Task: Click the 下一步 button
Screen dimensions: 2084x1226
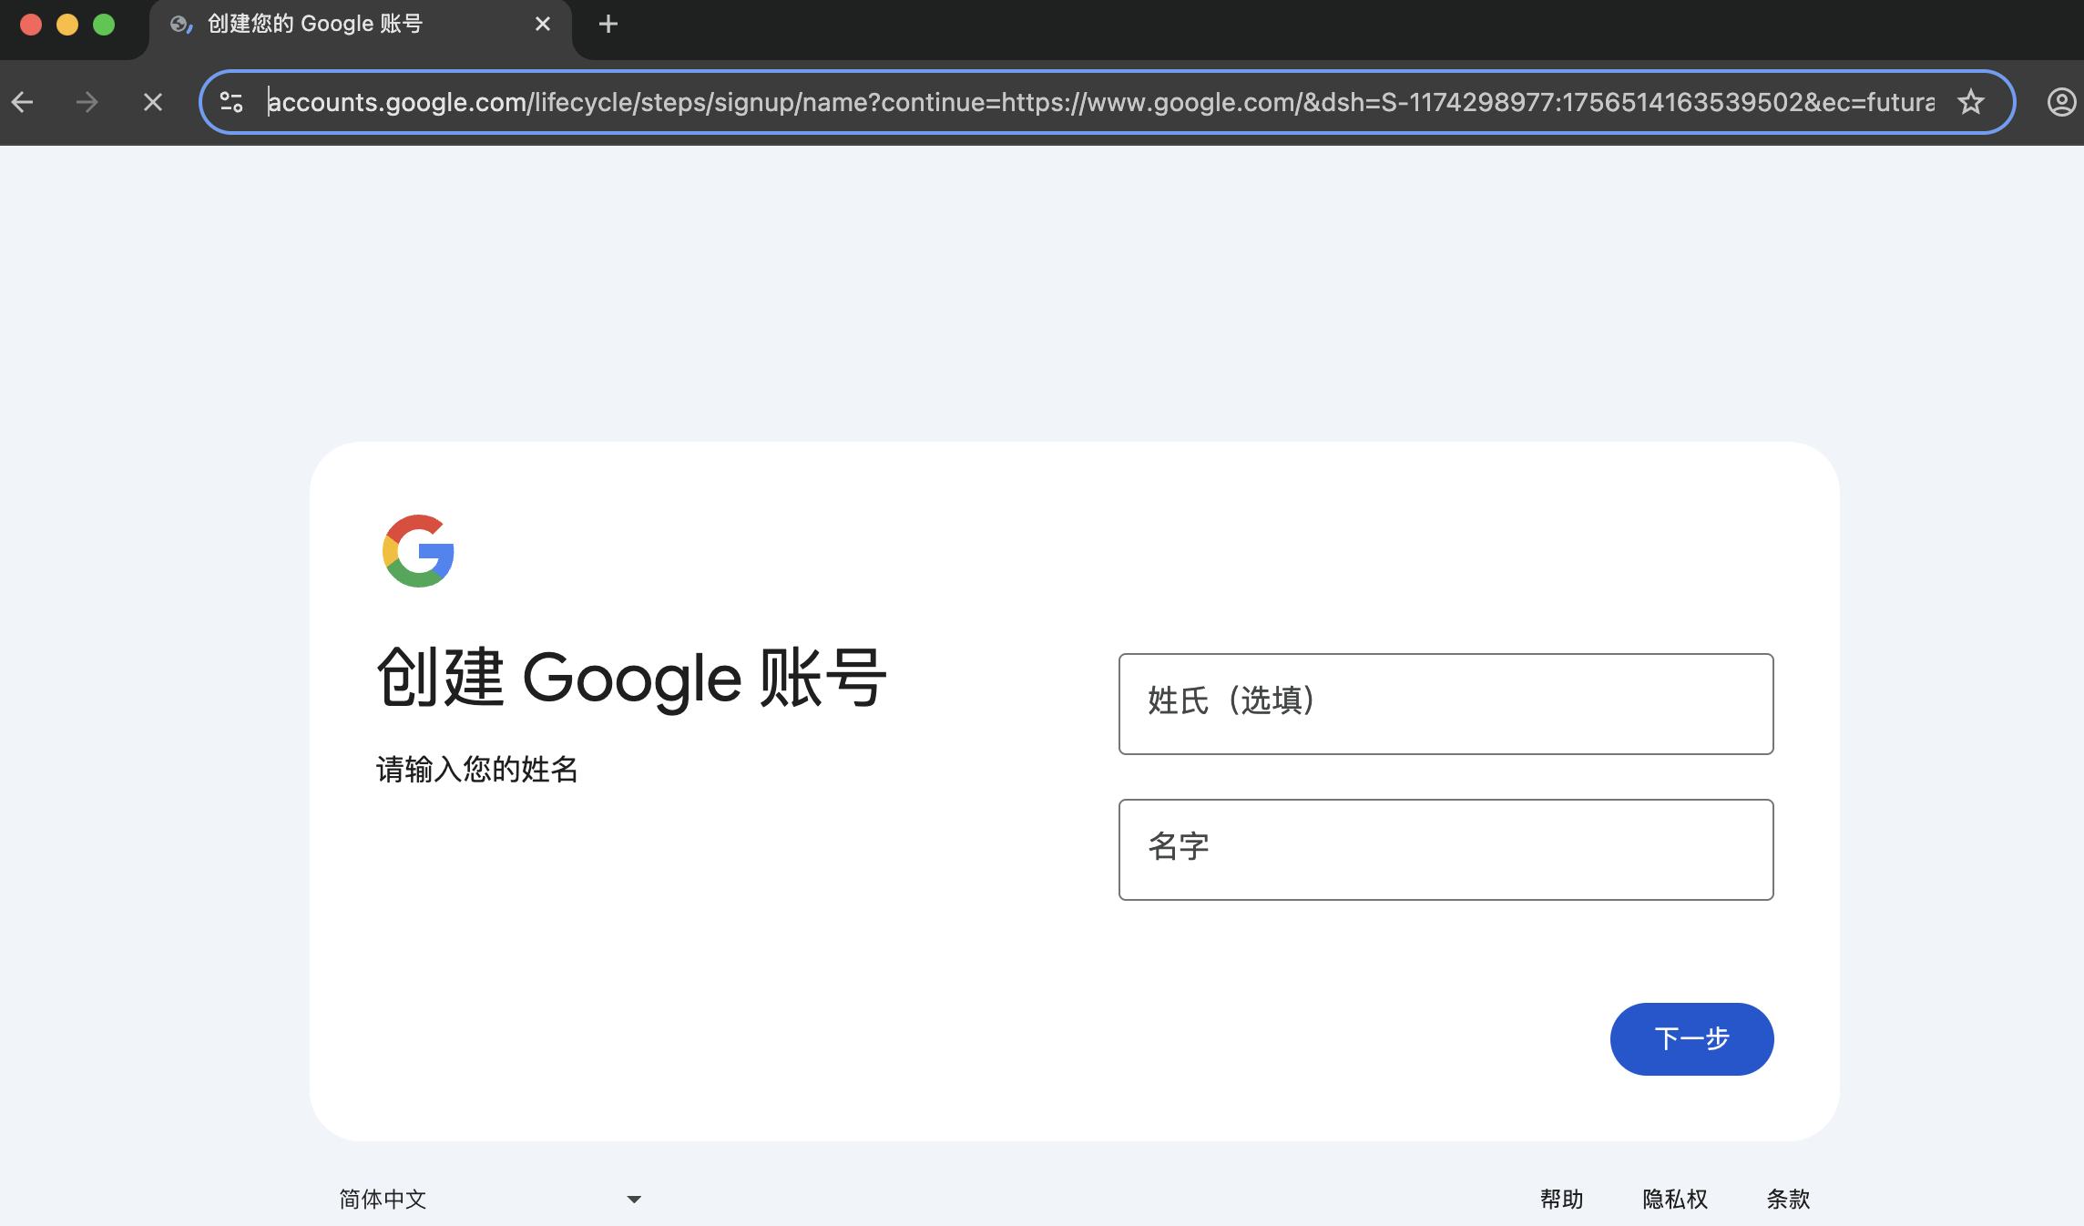Action: click(x=1691, y=1039)
